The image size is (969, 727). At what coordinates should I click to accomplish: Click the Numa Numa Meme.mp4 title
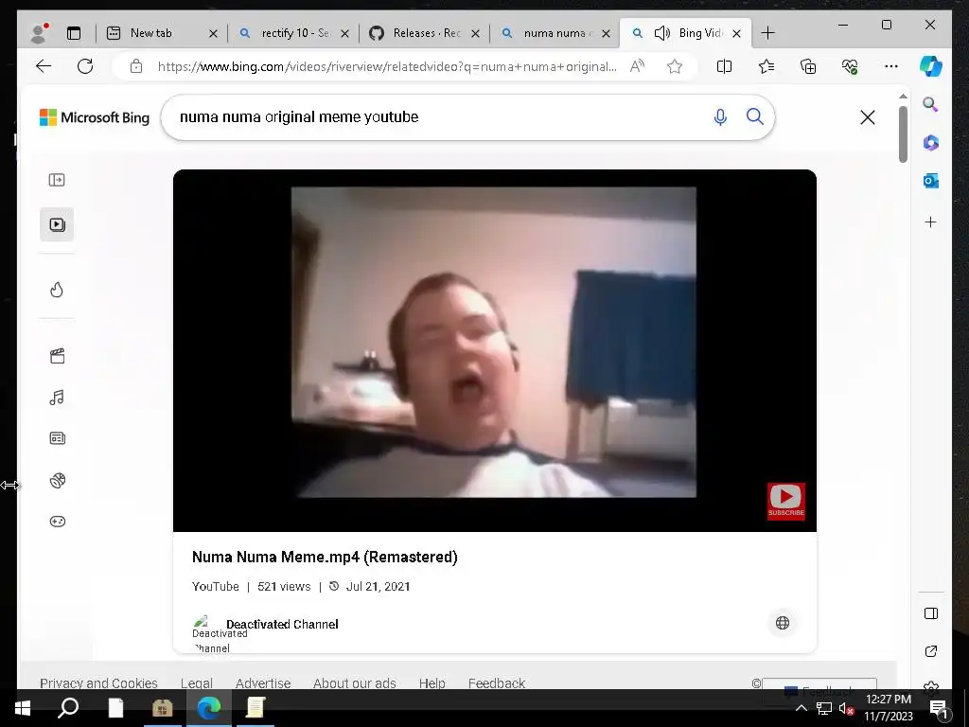(325, 557)
